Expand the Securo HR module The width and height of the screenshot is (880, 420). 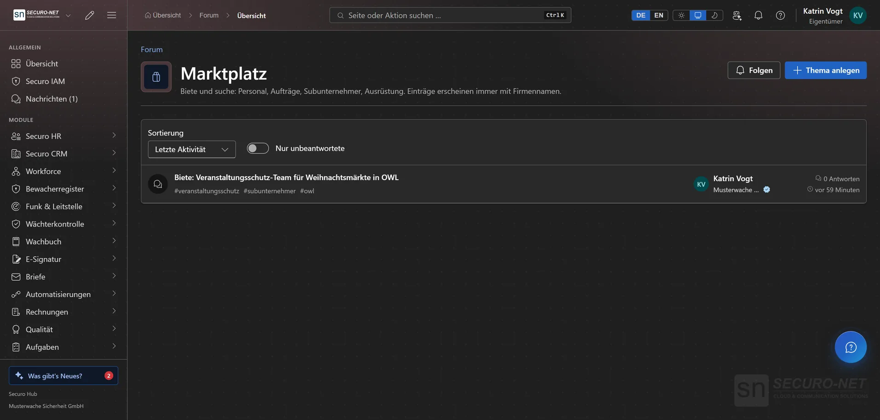click(x=64, y=136)
